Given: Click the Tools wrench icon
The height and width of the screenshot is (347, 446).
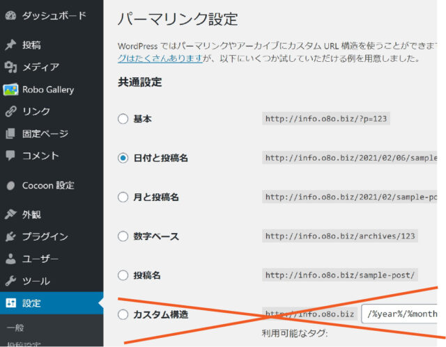Looking at the screenshot, I should coord(10,282).
